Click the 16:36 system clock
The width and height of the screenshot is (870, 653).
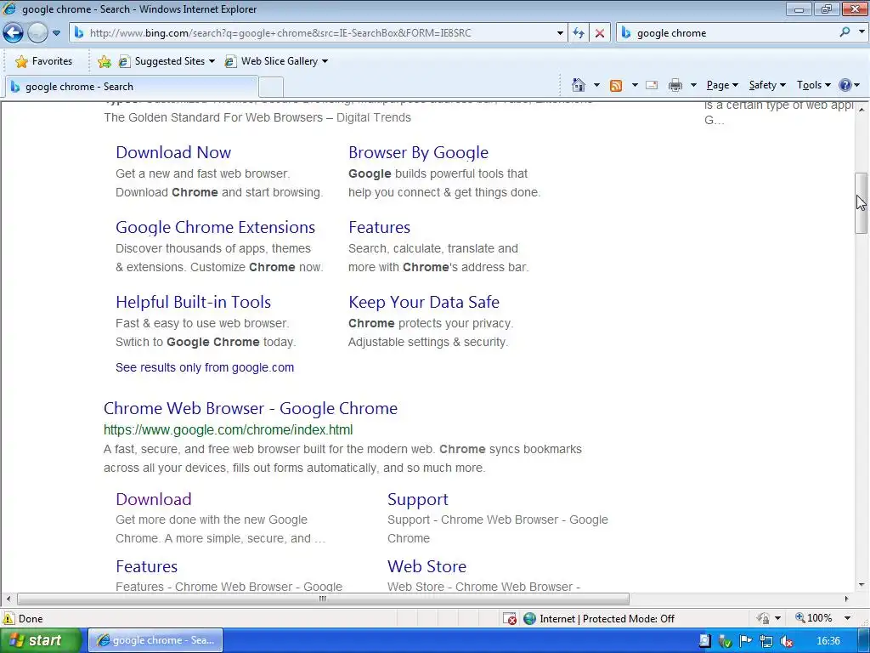click(828, 641)
